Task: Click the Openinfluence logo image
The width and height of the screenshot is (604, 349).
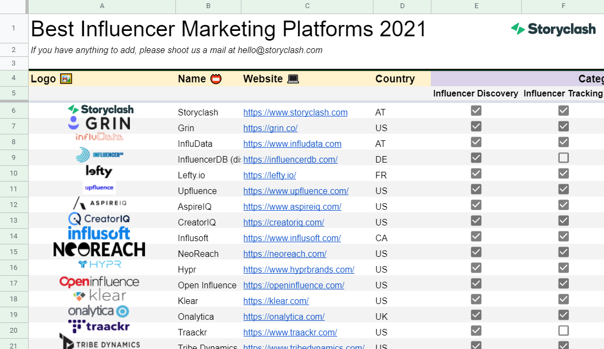Action: coord(100,281)
